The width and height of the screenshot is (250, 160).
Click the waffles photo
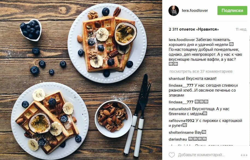pyautogui.click(x=81, y=80)
